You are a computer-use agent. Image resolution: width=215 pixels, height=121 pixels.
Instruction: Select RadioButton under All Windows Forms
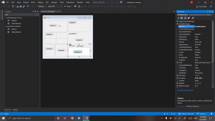coord(16,24)
